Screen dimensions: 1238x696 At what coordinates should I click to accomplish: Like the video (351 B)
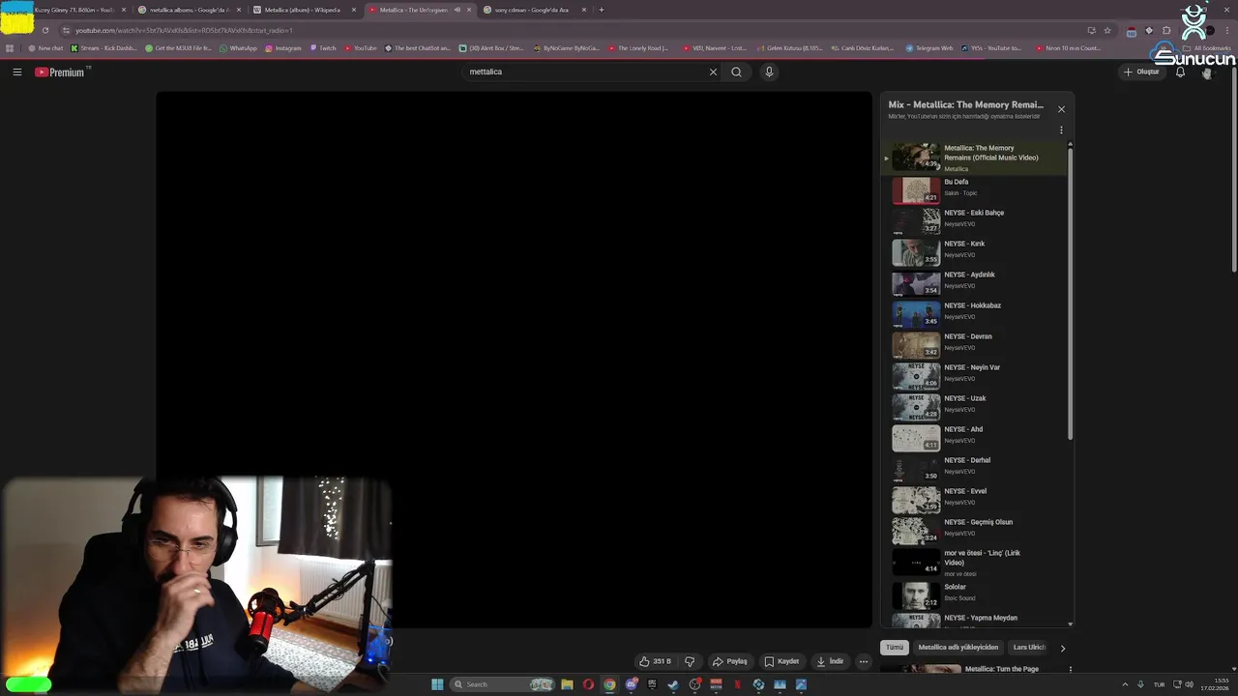pyautogui.click(x=655, y=661)
